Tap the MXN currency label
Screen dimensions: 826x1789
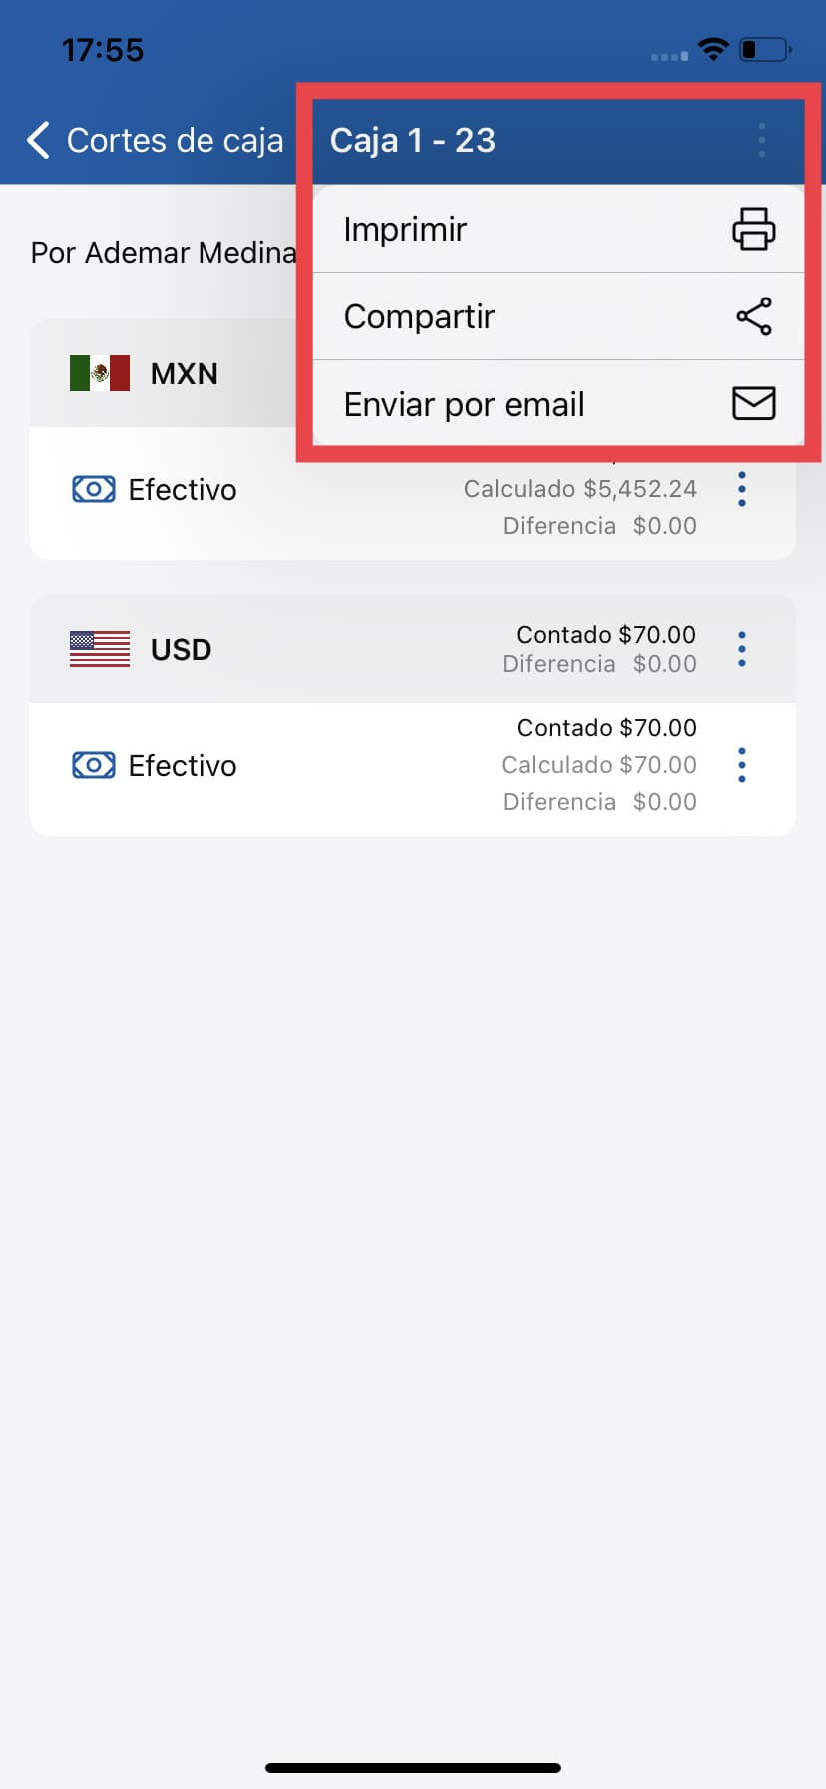(x=184, y=373)
